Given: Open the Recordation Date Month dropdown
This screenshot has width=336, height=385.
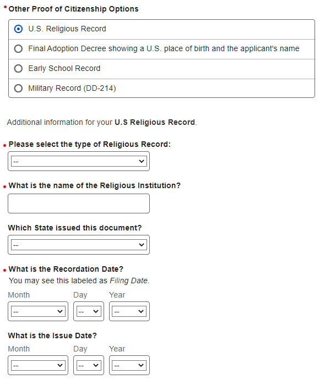Looking at the screenshot, I should [x=38, y=311].
